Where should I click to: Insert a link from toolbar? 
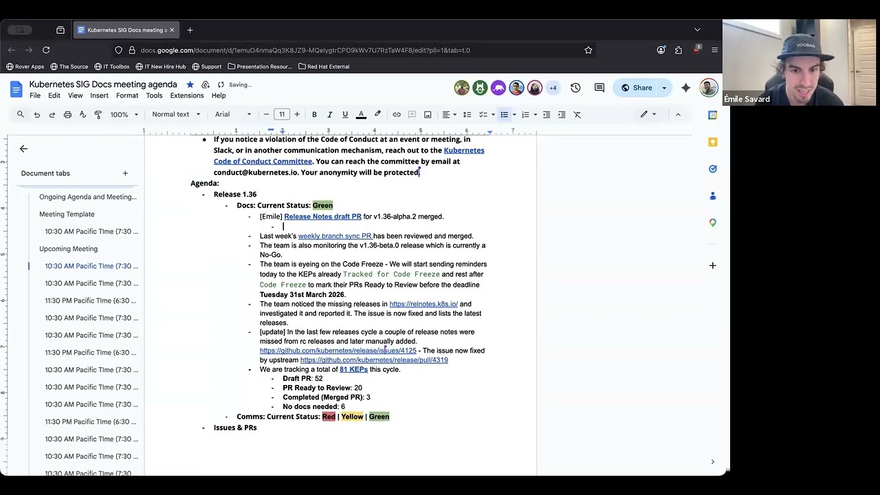pos(397,114)
